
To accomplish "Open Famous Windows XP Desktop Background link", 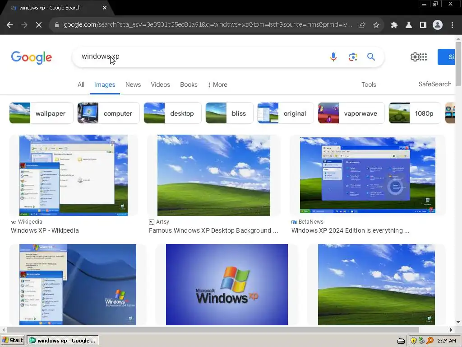I will click(213, 230).
